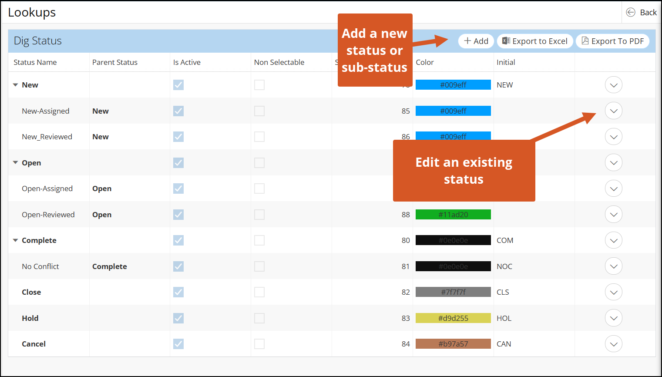This screenshot has height=377, width=662.
Task: Check Non Selectable for the Hold status
Action: click(x=259, y=318)
